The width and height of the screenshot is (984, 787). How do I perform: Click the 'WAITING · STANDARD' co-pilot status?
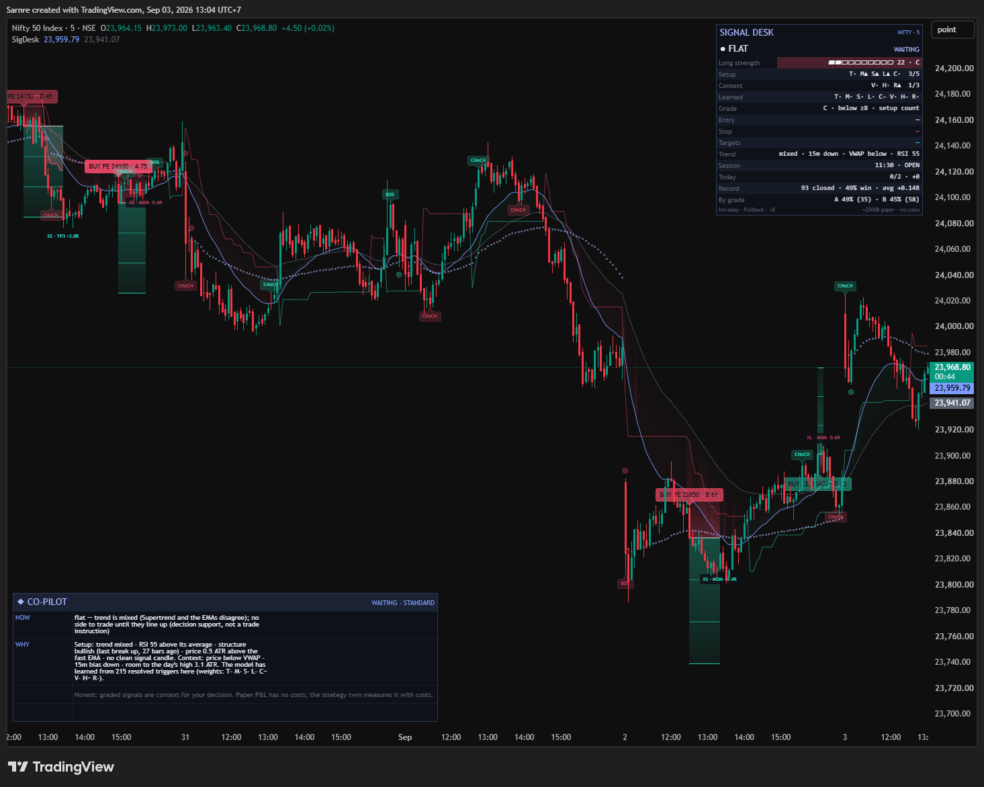coord(403,603)
